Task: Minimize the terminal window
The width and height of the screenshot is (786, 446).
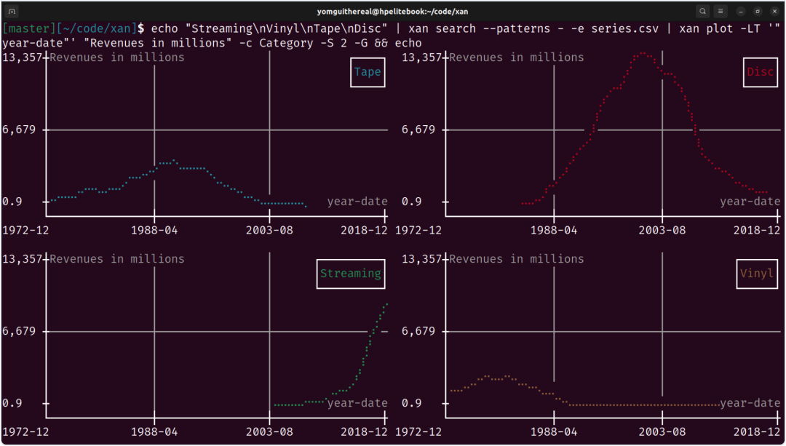Action: coord(741,12)
